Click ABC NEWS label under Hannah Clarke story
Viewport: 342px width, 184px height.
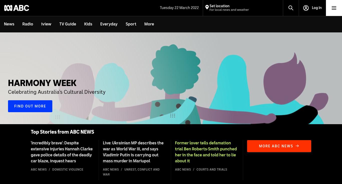point(39,170)
